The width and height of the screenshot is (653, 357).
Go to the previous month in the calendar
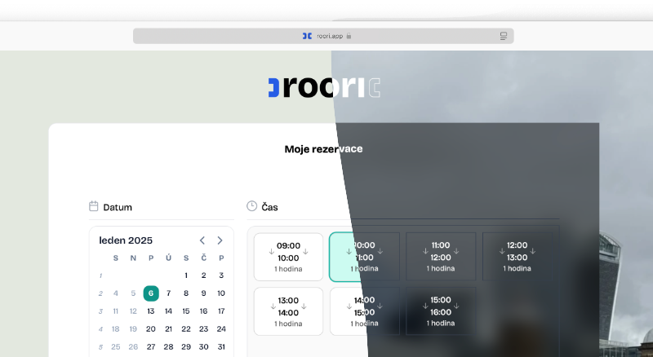coord(202,240)
